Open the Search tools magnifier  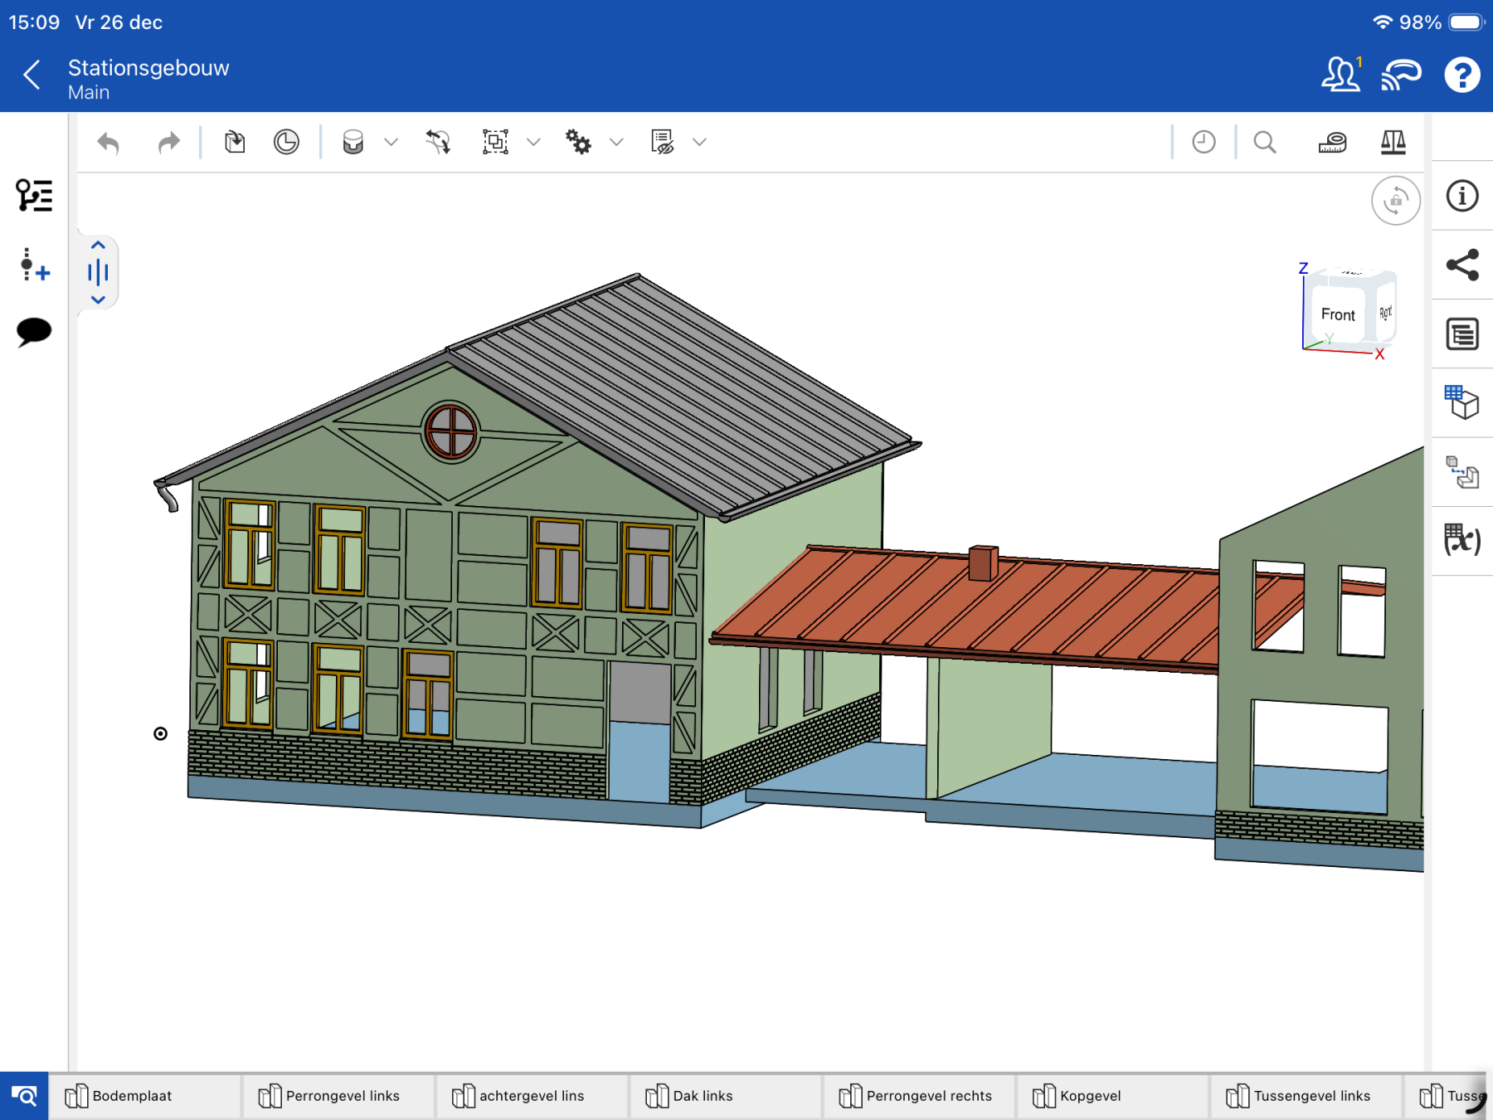click(x=1264, y=143)
